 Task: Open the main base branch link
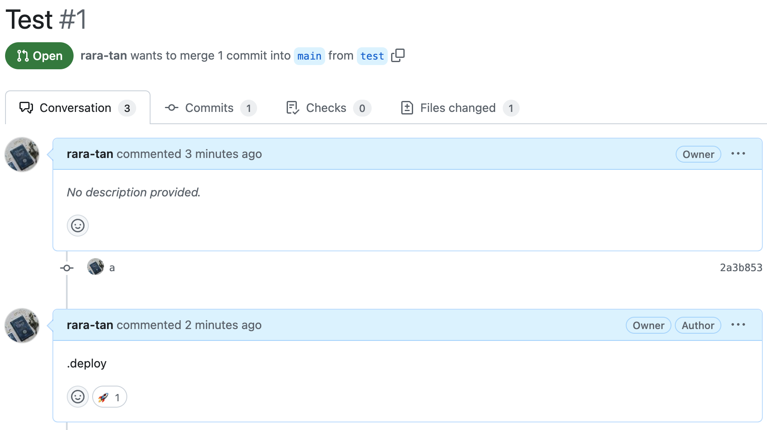[309, 56]
